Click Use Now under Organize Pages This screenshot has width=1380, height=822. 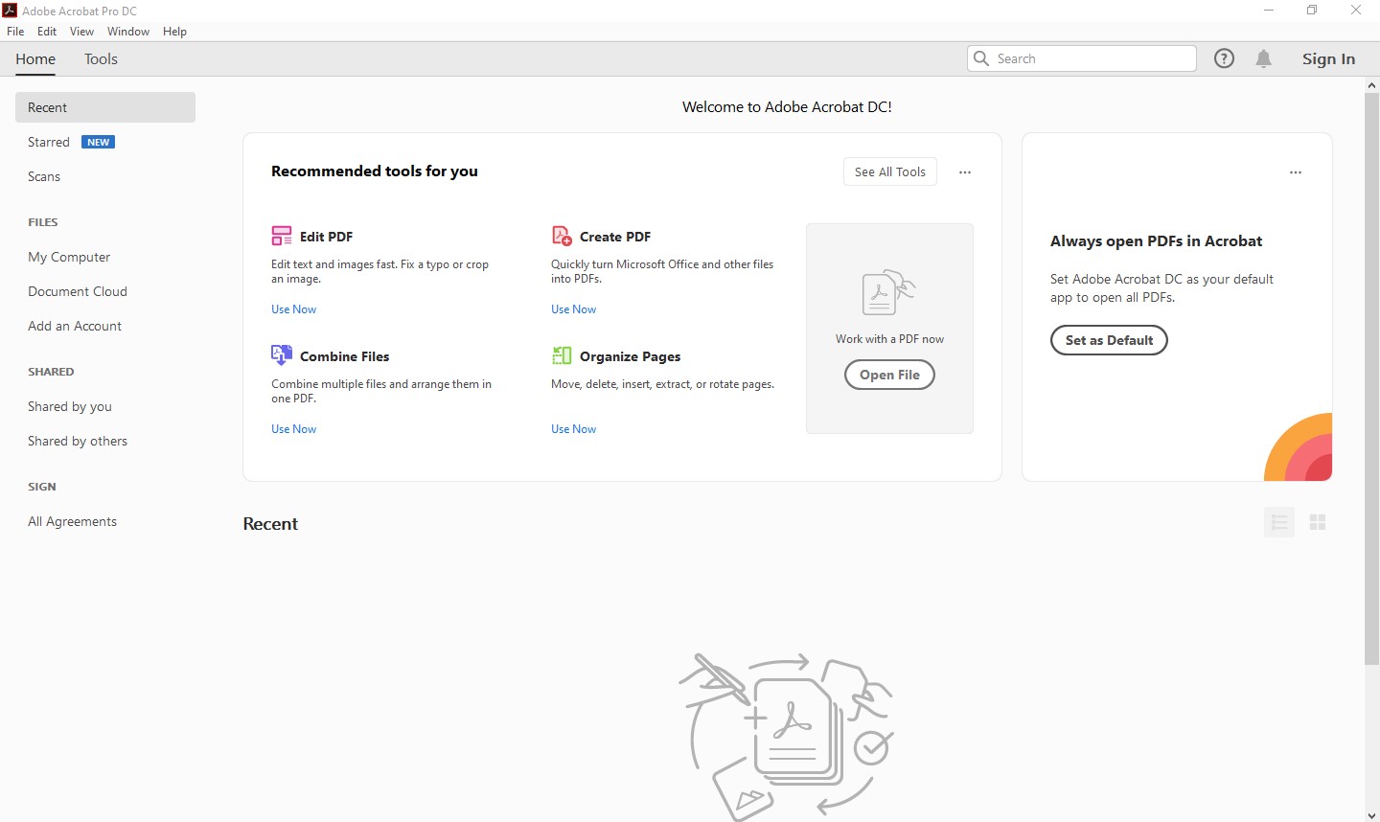click(x=573, y=429)
